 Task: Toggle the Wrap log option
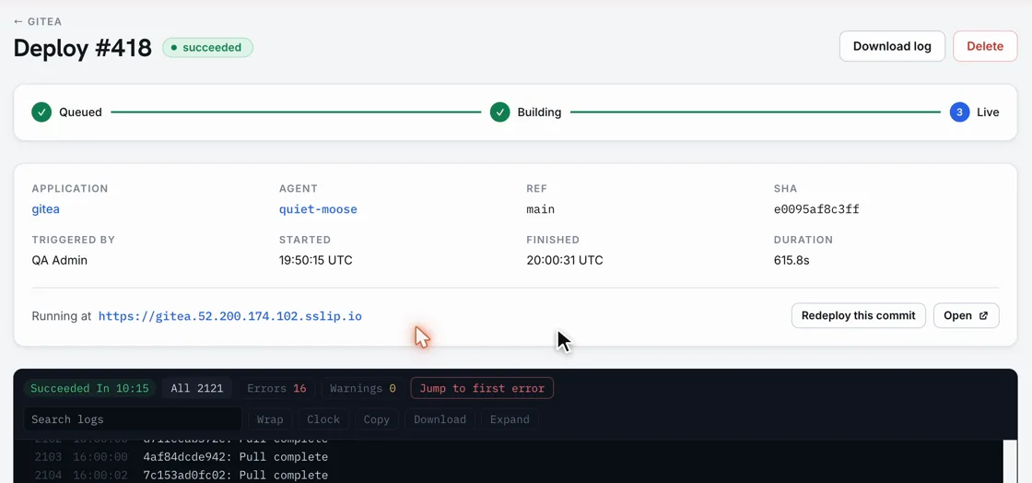tap(270, 419)
